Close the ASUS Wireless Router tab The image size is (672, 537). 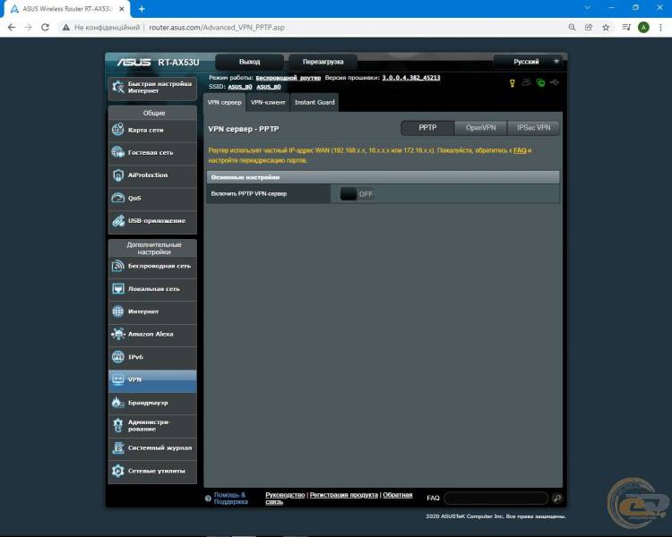(x=122, y=9)
